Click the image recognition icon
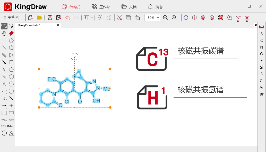 tap(220, 18)
